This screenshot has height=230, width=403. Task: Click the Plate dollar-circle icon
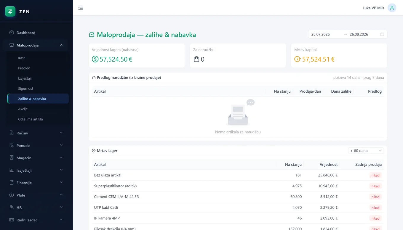click(x=12, y=195)
